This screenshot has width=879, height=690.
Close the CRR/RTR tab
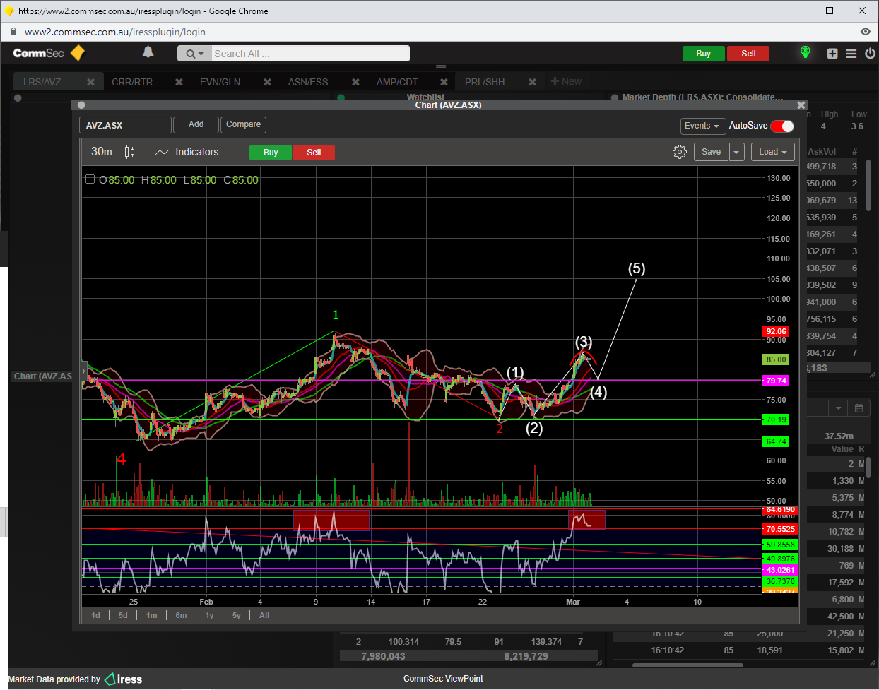179,82
